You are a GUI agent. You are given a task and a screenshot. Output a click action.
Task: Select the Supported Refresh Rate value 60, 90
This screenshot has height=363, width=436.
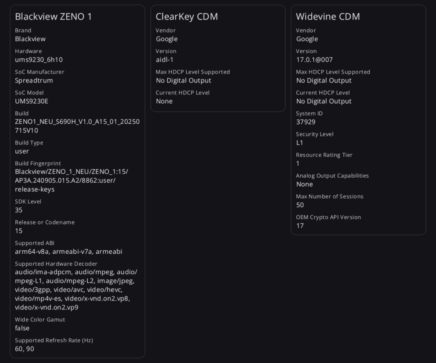24,349
